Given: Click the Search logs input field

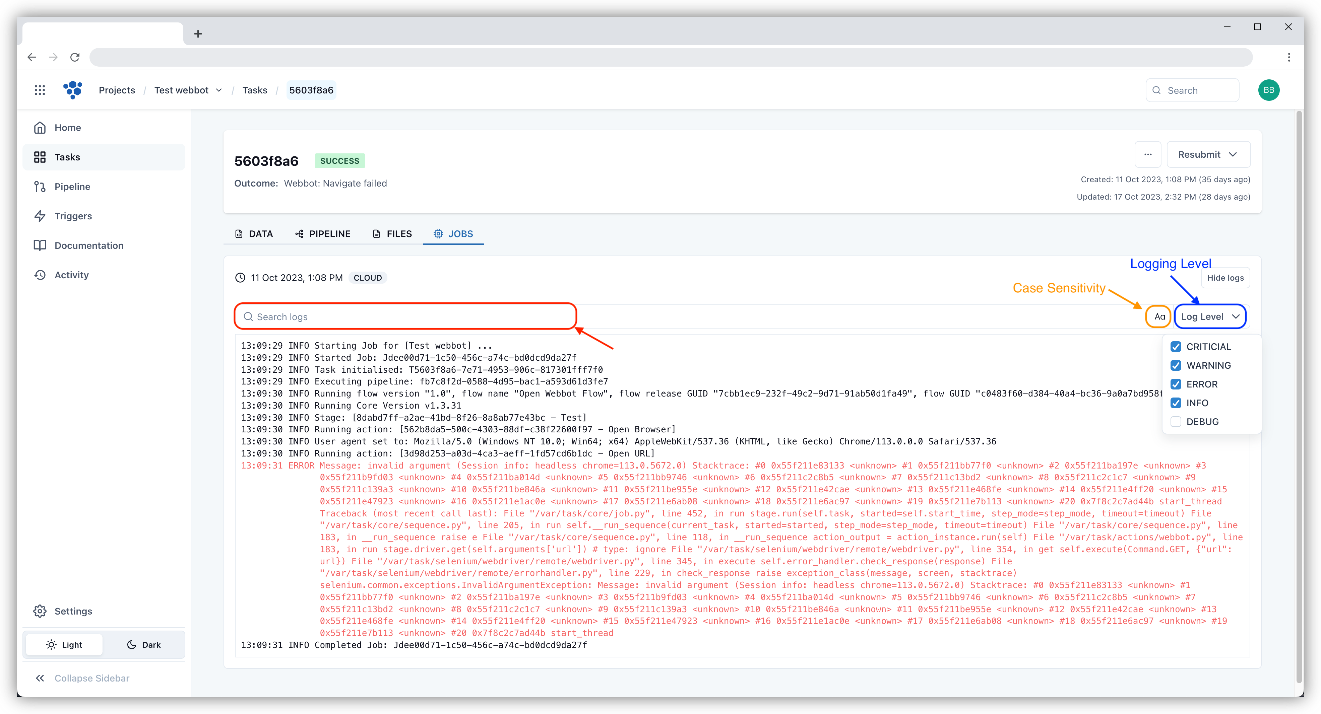Looking at the screenshot, I should click(406, 316).
